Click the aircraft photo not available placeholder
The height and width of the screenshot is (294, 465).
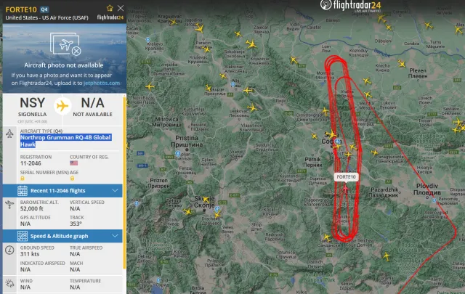[65, 58]
